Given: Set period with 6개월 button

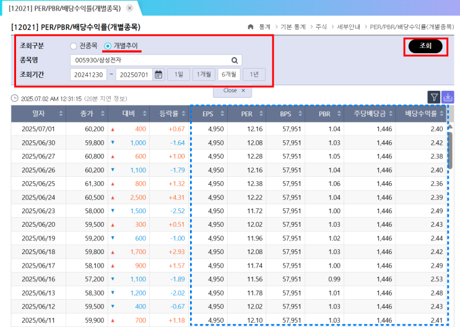Looking at the screenshot, I should coord(229,74).
